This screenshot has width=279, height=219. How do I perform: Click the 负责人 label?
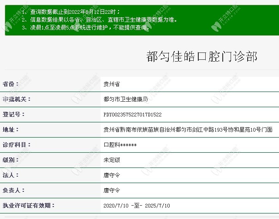pos(13,190)
